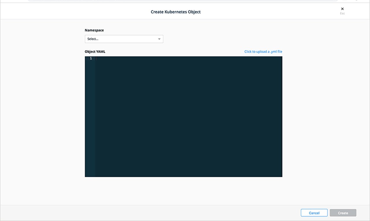Click the Namespace field label
The image size is (370, 221).
tap(94, 30)
